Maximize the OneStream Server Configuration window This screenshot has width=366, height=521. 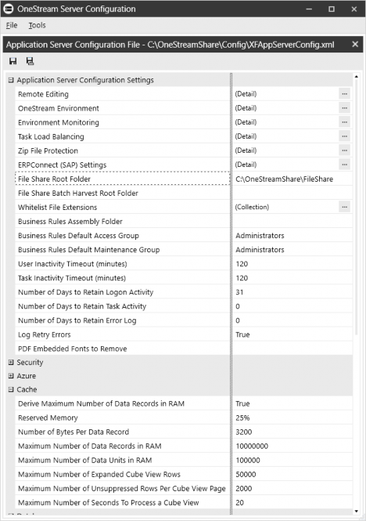[x=331, y=9]
